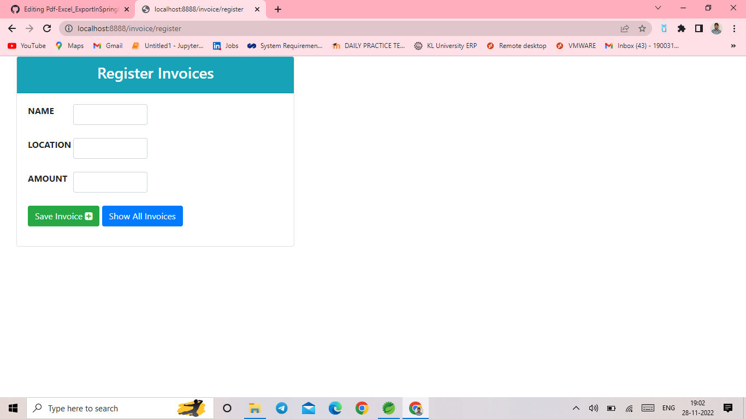Click the NAME input field
Viewport: 746px width, 419px height.
[110, 114]
